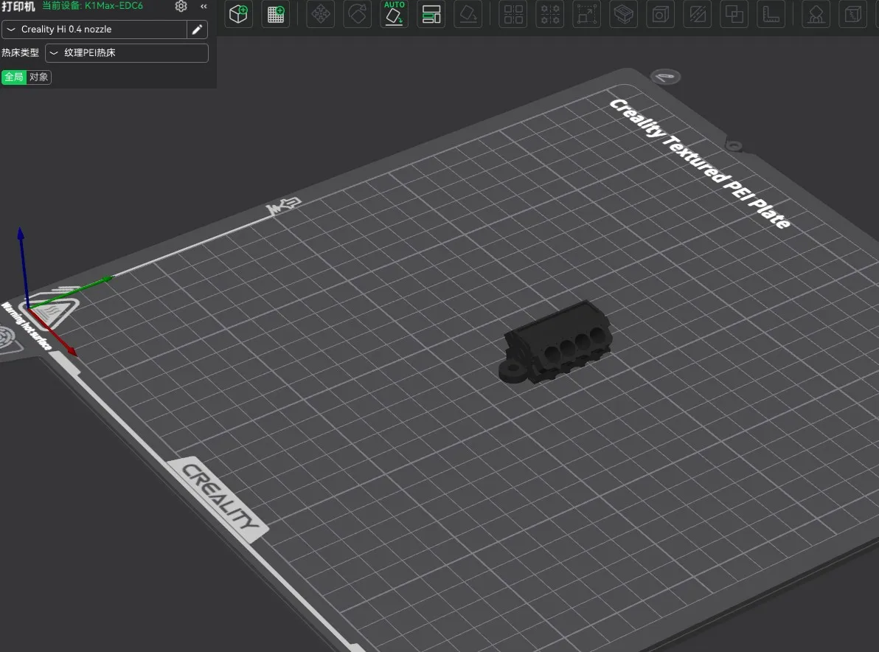Click the toolbar icon right of ruler
879x652 pixels.
tap(816, 14)
